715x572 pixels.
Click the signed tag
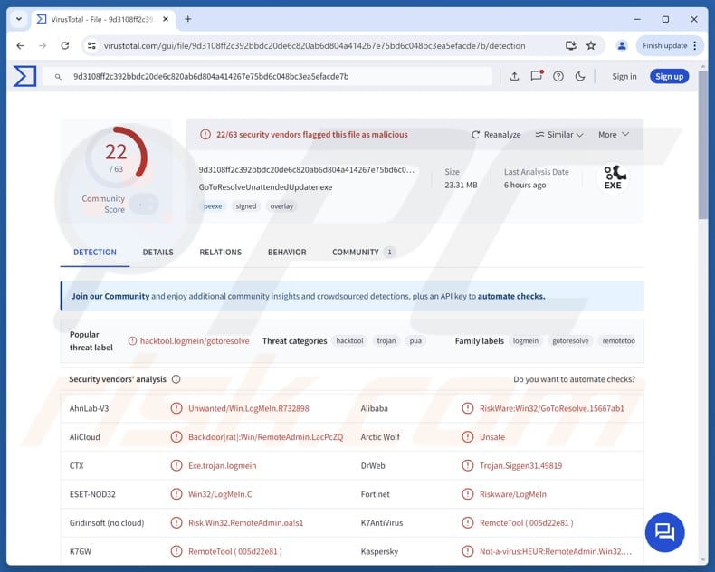[x=246, y=206]
